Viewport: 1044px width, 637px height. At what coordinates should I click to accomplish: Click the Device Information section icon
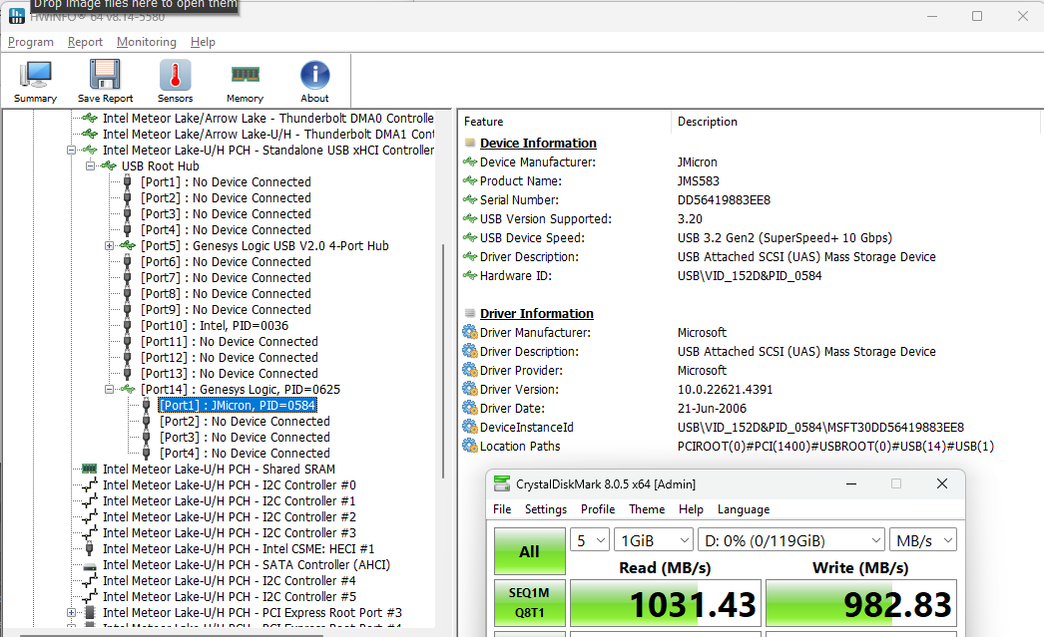[x=470, y=143]
